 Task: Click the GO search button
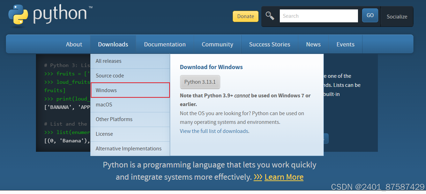pos(370,15)
